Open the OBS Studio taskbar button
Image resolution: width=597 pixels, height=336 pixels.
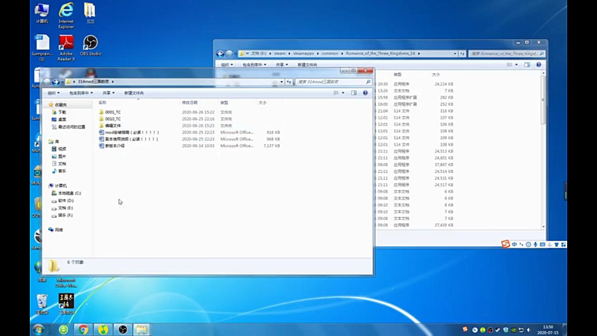click(122, 329)
